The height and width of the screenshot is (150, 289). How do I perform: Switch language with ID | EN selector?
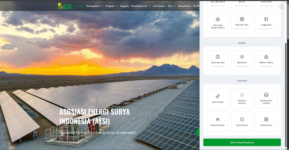tap(196, 6)
